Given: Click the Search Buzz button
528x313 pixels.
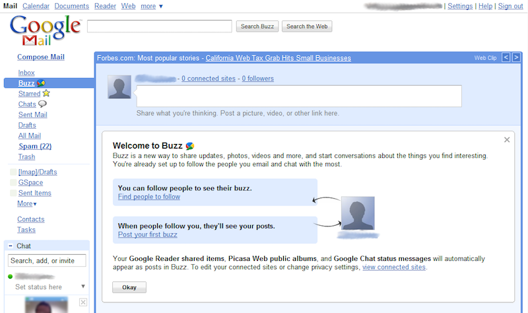Looking at the screenshot, I should click(257, 26).
